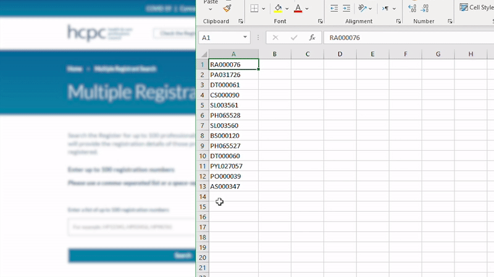Select column A header
494x277 pixels.
click(233, 54)
